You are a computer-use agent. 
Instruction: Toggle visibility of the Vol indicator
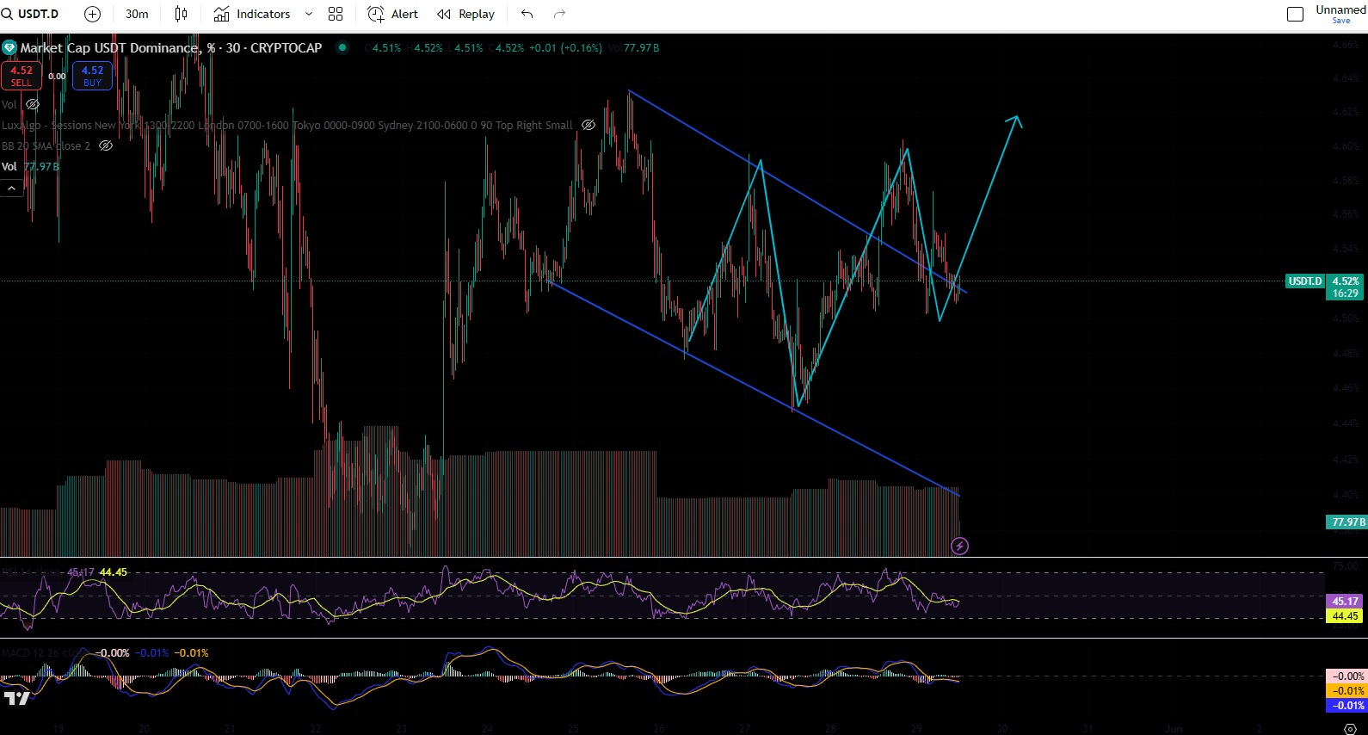pos(33,104)
